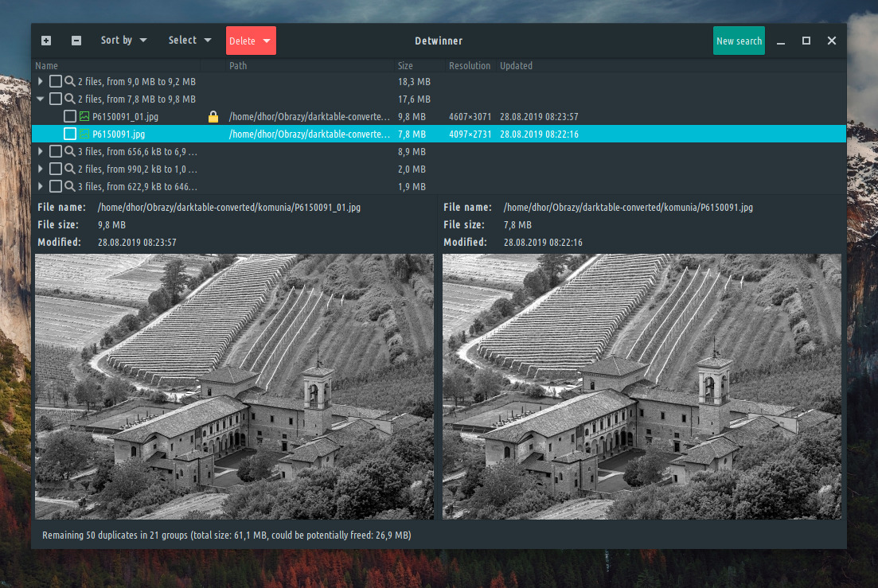Expand the 2 files from 990,2 kB group

click(x=41, y=169)
